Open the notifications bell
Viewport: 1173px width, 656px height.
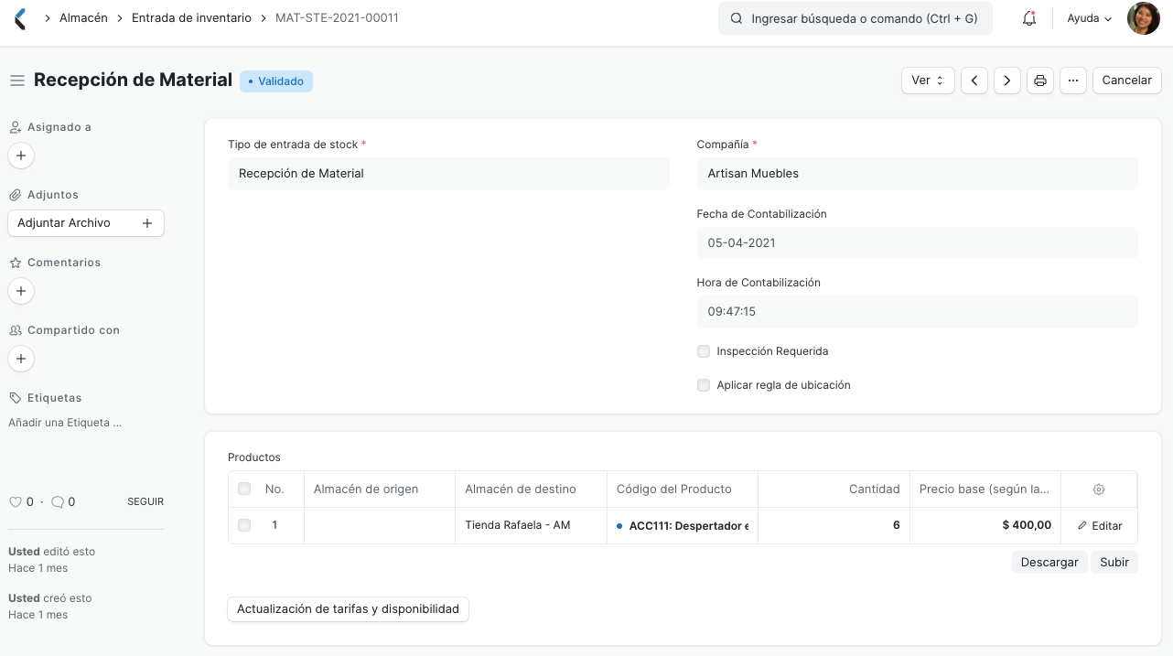click(x=1029, y=18)
